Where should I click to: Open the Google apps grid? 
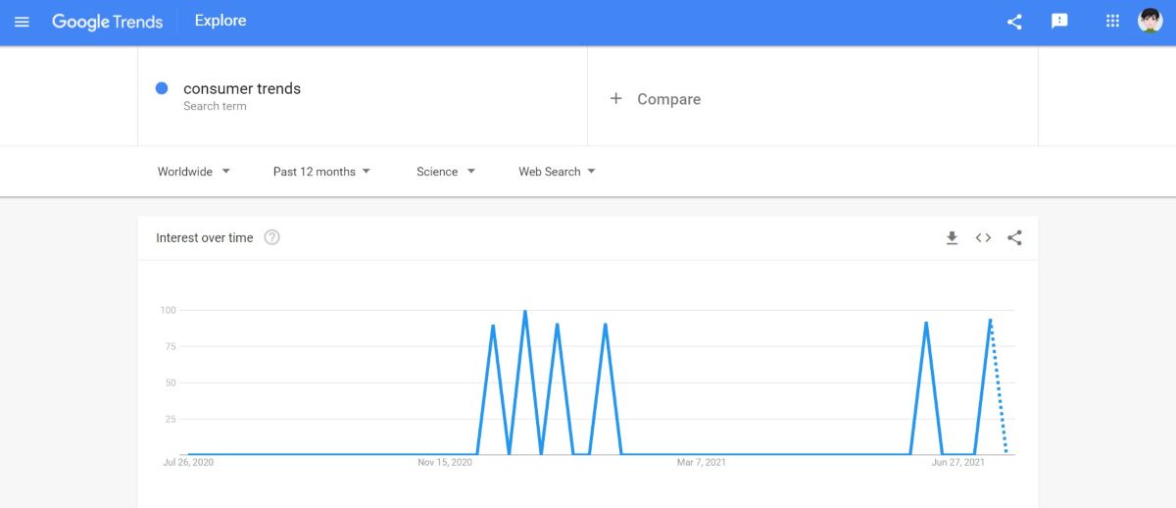1112,22
